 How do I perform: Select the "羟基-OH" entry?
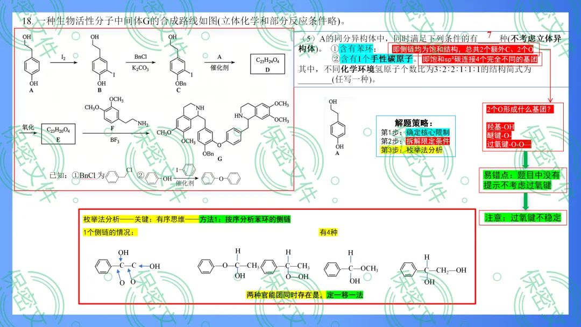tap(500, 127)
